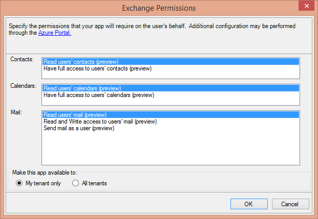Image resolution: width=318 pixels, height=219 pixels.
Task: Select Read users' contacts (preview) permission
Action: pos(81,62)
